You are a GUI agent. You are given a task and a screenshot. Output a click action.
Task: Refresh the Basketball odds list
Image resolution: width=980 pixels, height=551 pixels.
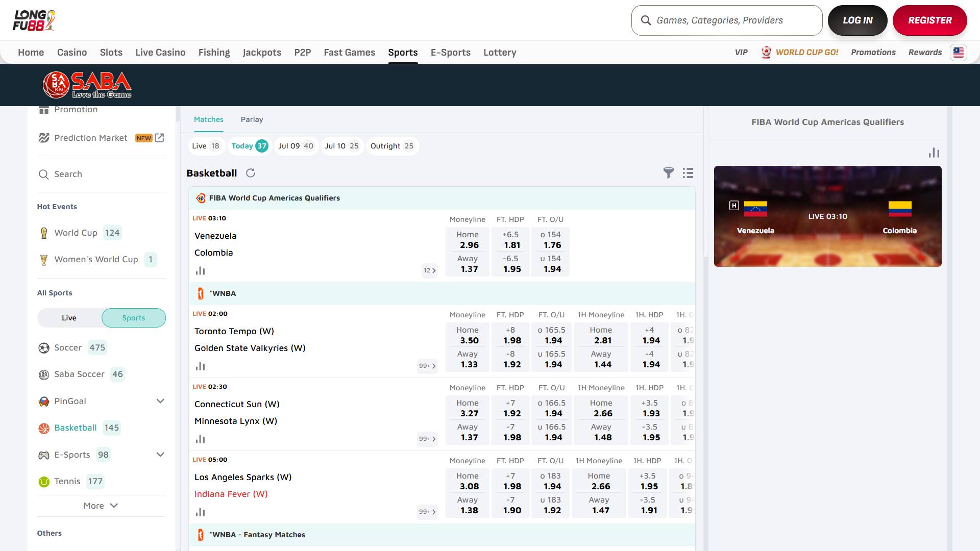251,173
